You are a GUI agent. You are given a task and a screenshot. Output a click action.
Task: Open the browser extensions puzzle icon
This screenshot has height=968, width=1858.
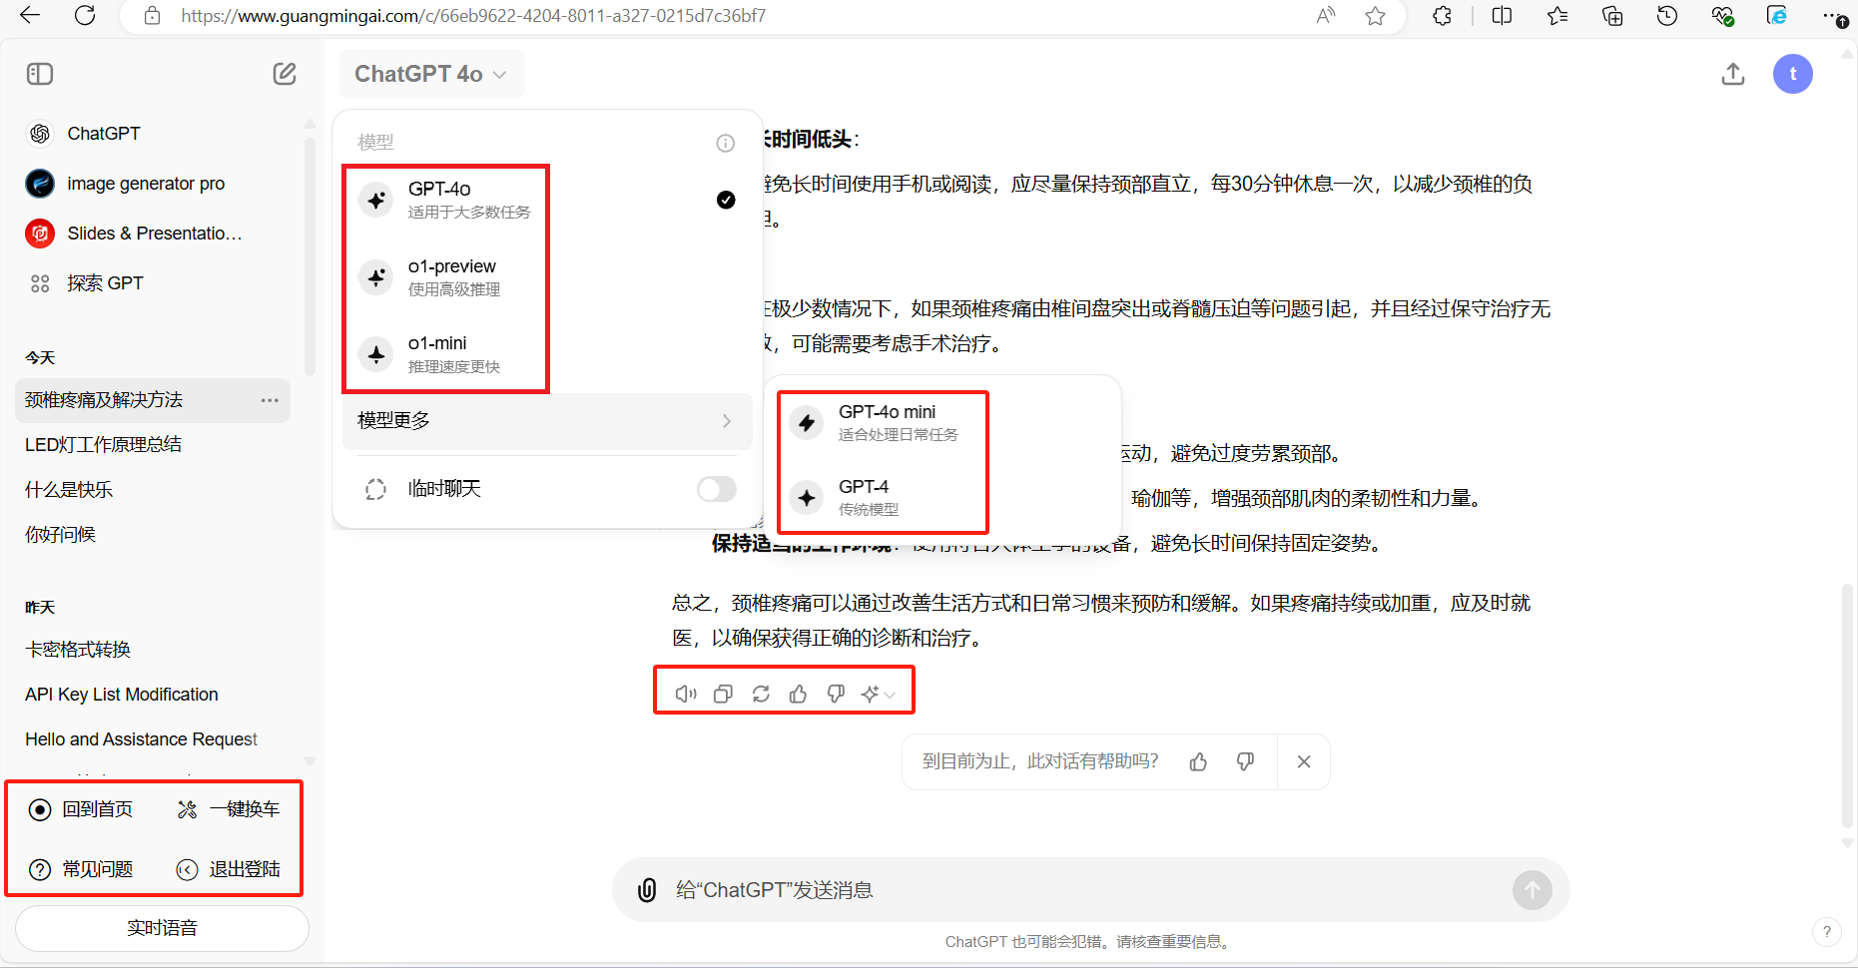point(1442,15)
